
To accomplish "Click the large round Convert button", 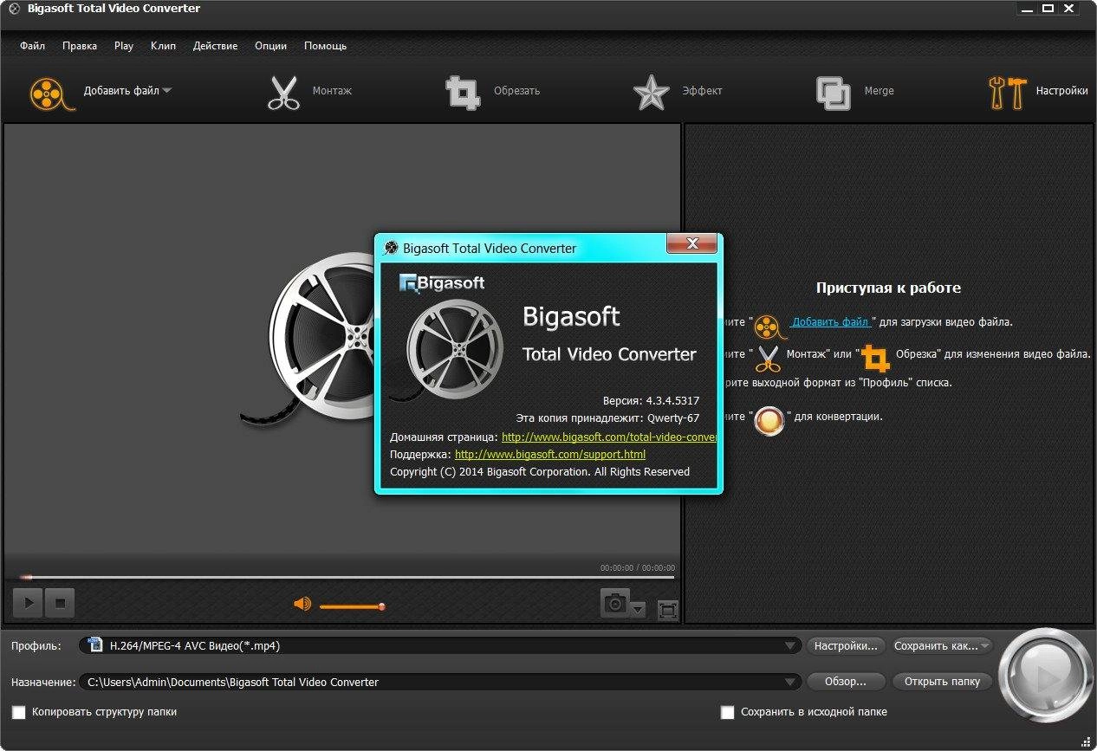I will (x=1046, y=675).
